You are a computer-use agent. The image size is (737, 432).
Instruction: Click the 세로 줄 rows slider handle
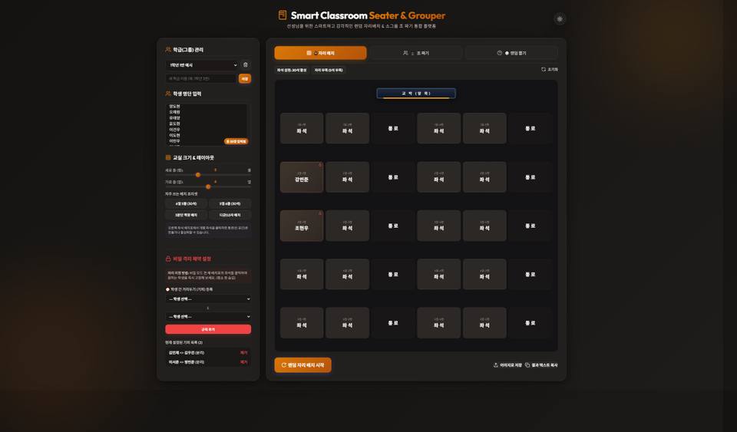click(x=198, y=175)
